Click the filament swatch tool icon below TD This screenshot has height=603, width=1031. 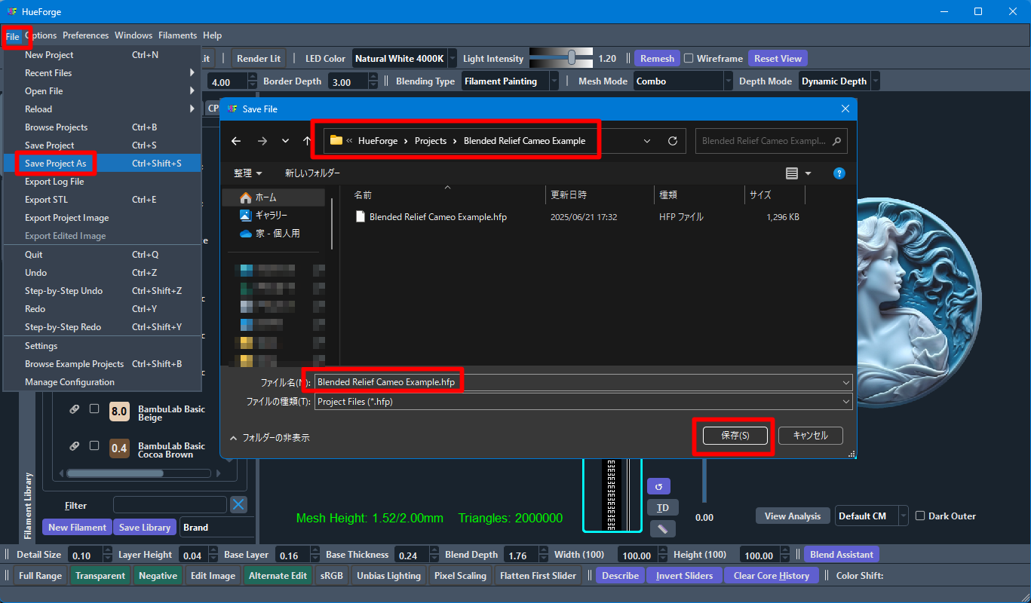click(662, 529)
